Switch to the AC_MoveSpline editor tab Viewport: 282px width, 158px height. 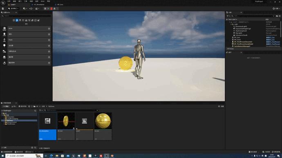pyautogui.click(x=39, y=4)
